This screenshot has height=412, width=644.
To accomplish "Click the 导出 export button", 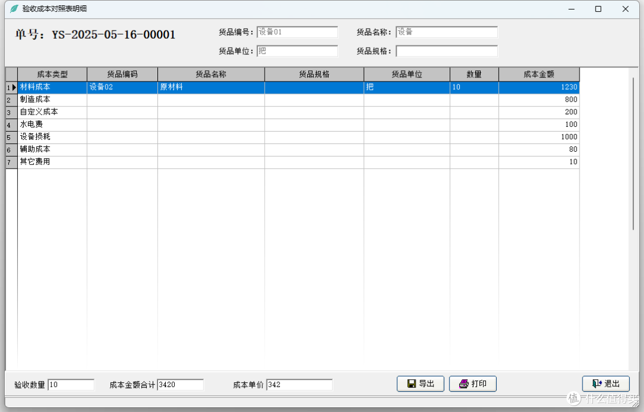I will tap(420, 383).
